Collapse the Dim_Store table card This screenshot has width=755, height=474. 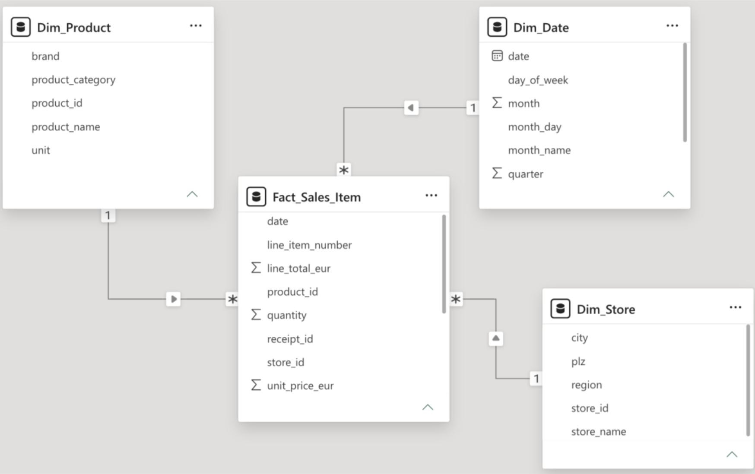coord(732,454)
